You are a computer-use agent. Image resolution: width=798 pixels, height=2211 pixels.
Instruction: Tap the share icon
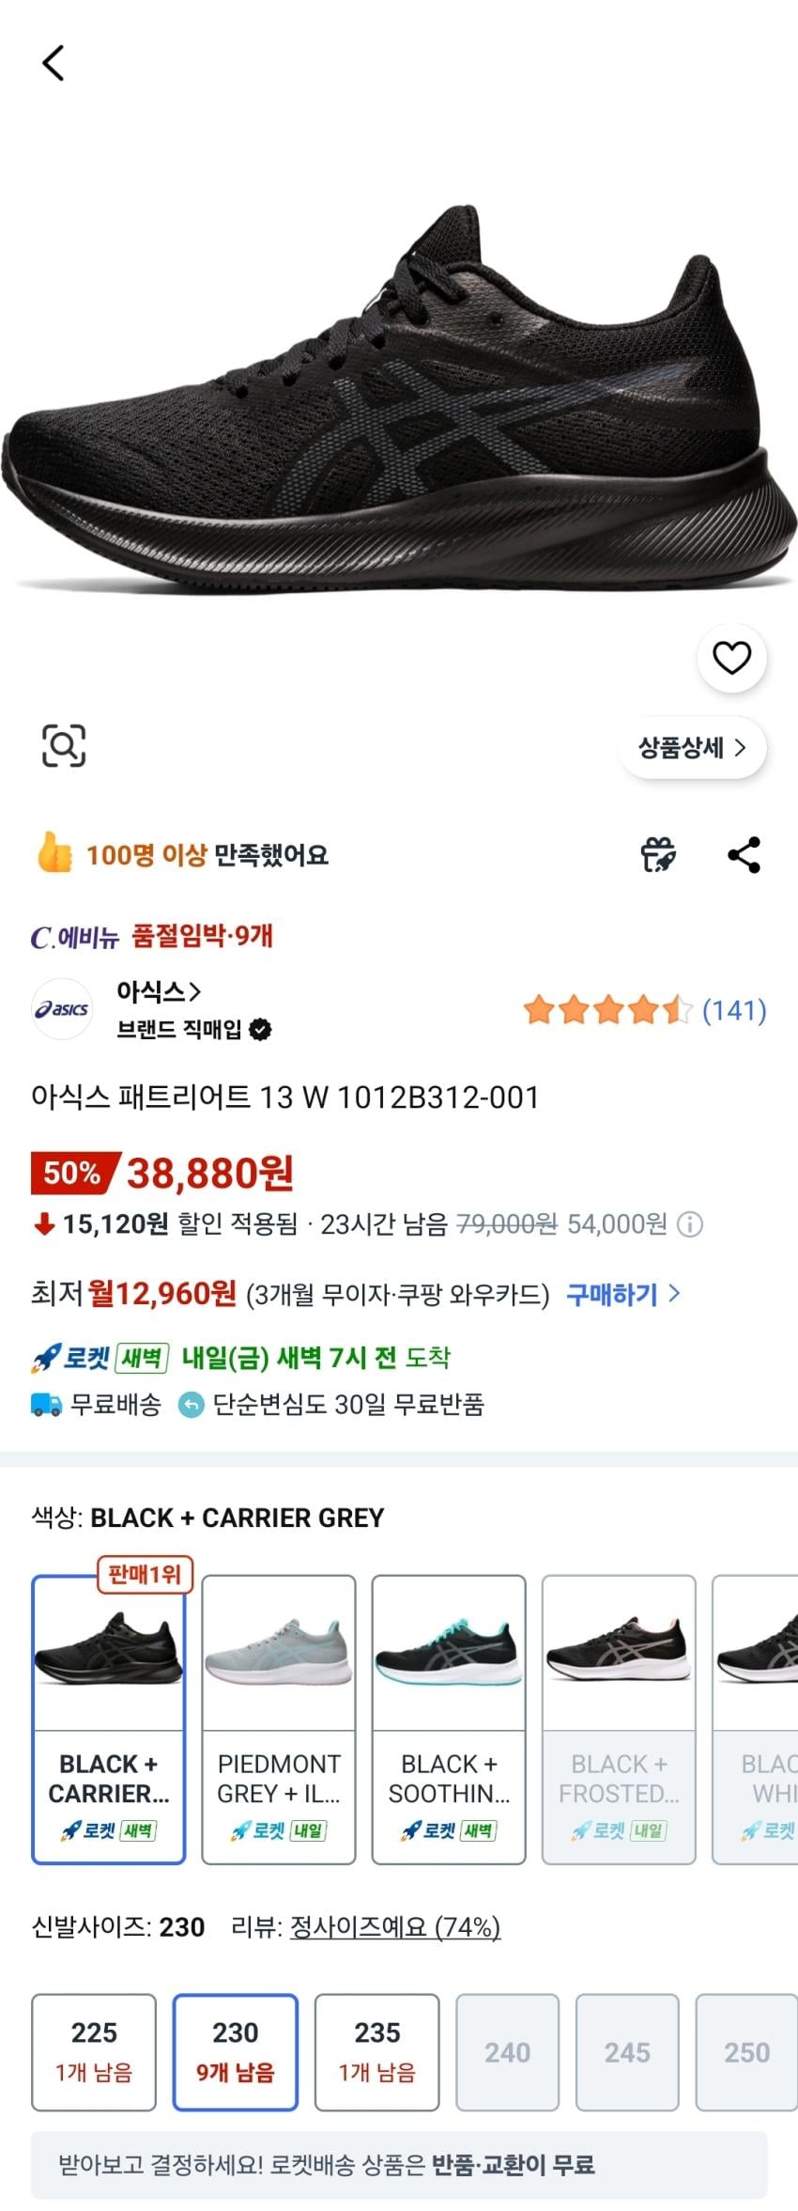(x=744, y=855)
